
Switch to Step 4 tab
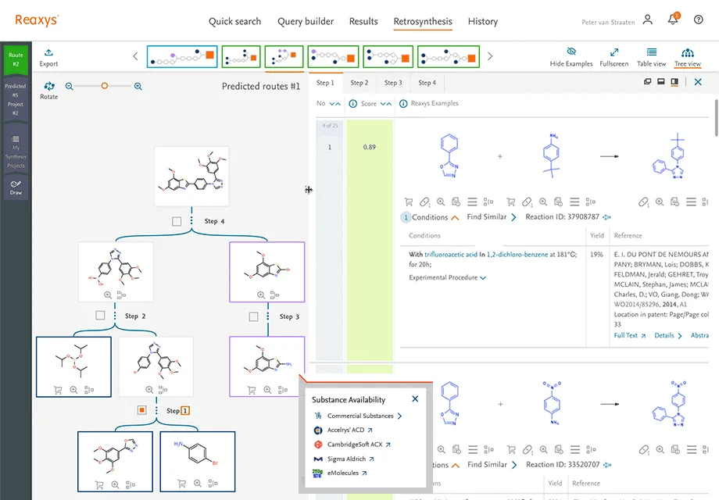coord(427,83)
